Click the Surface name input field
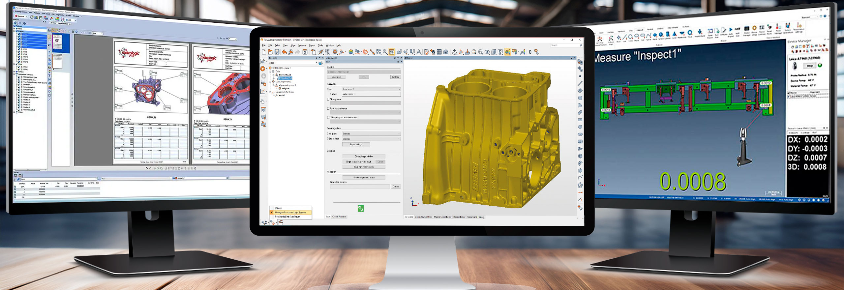Image resolution: width=844 pixels, height=290 pixels. tap(371, 94)
